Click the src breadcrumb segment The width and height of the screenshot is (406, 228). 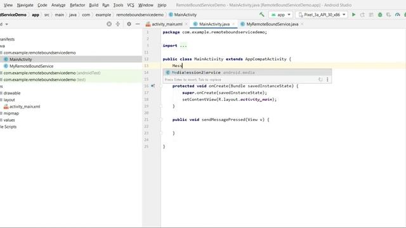click(46, 15)
